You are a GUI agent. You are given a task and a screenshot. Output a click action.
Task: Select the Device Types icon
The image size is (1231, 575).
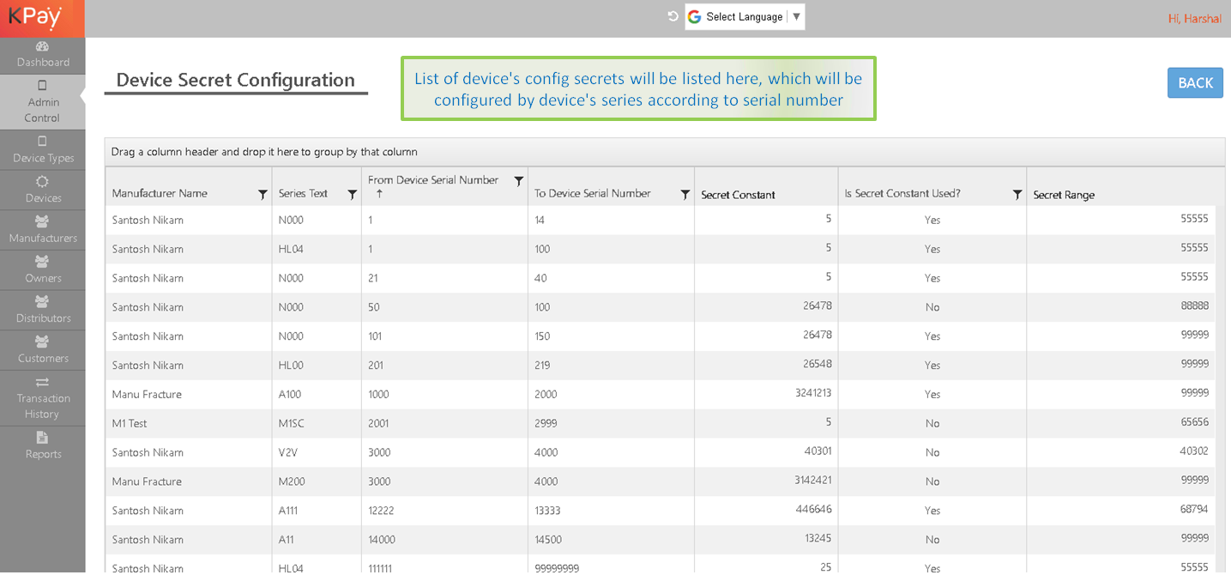click(x=42, y=142)
